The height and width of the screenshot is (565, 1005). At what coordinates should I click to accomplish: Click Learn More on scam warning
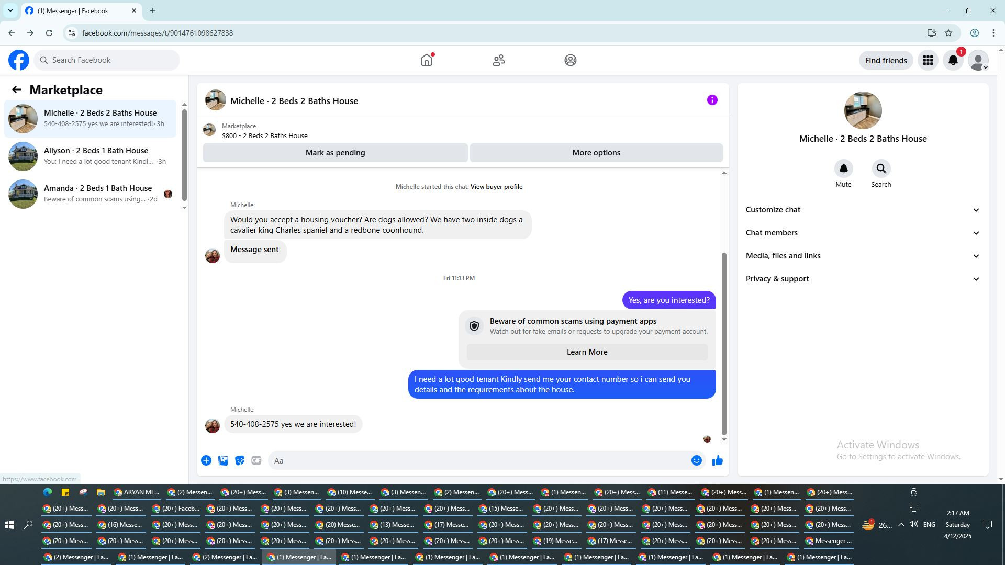pyautogui.click(x=587, y=352)
